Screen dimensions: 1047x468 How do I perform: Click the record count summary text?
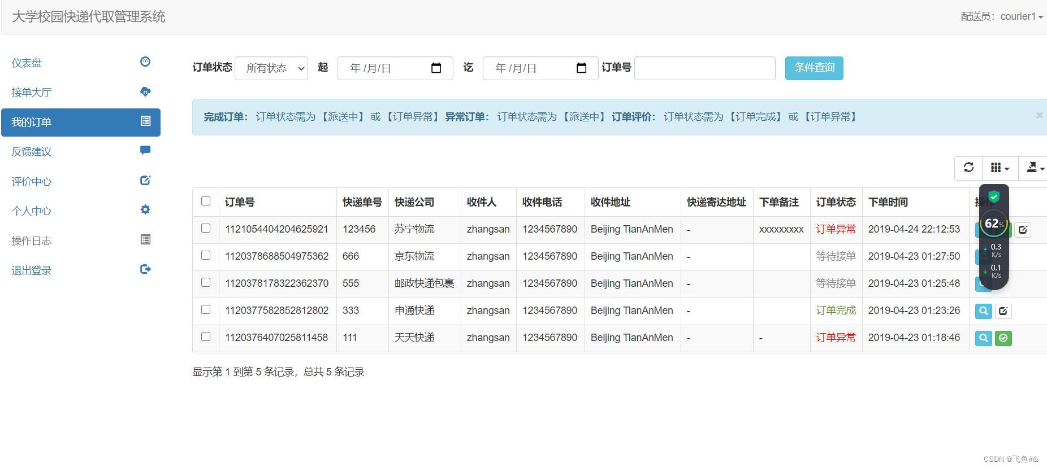[x=278, y=372]
